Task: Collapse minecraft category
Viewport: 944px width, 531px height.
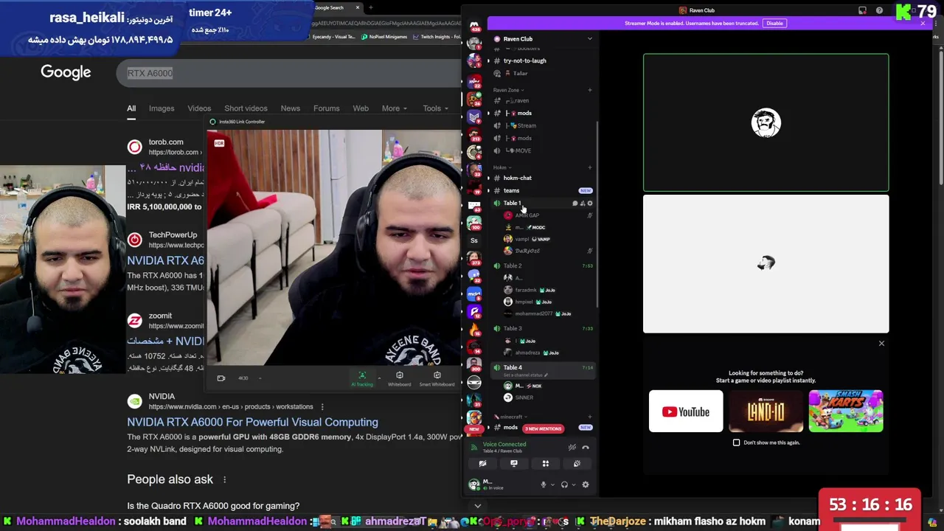Action: click(509, 417)
